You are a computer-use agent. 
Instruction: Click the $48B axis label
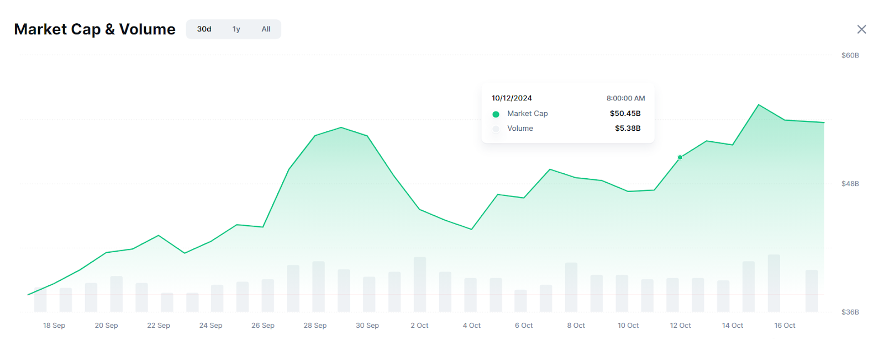850,184
